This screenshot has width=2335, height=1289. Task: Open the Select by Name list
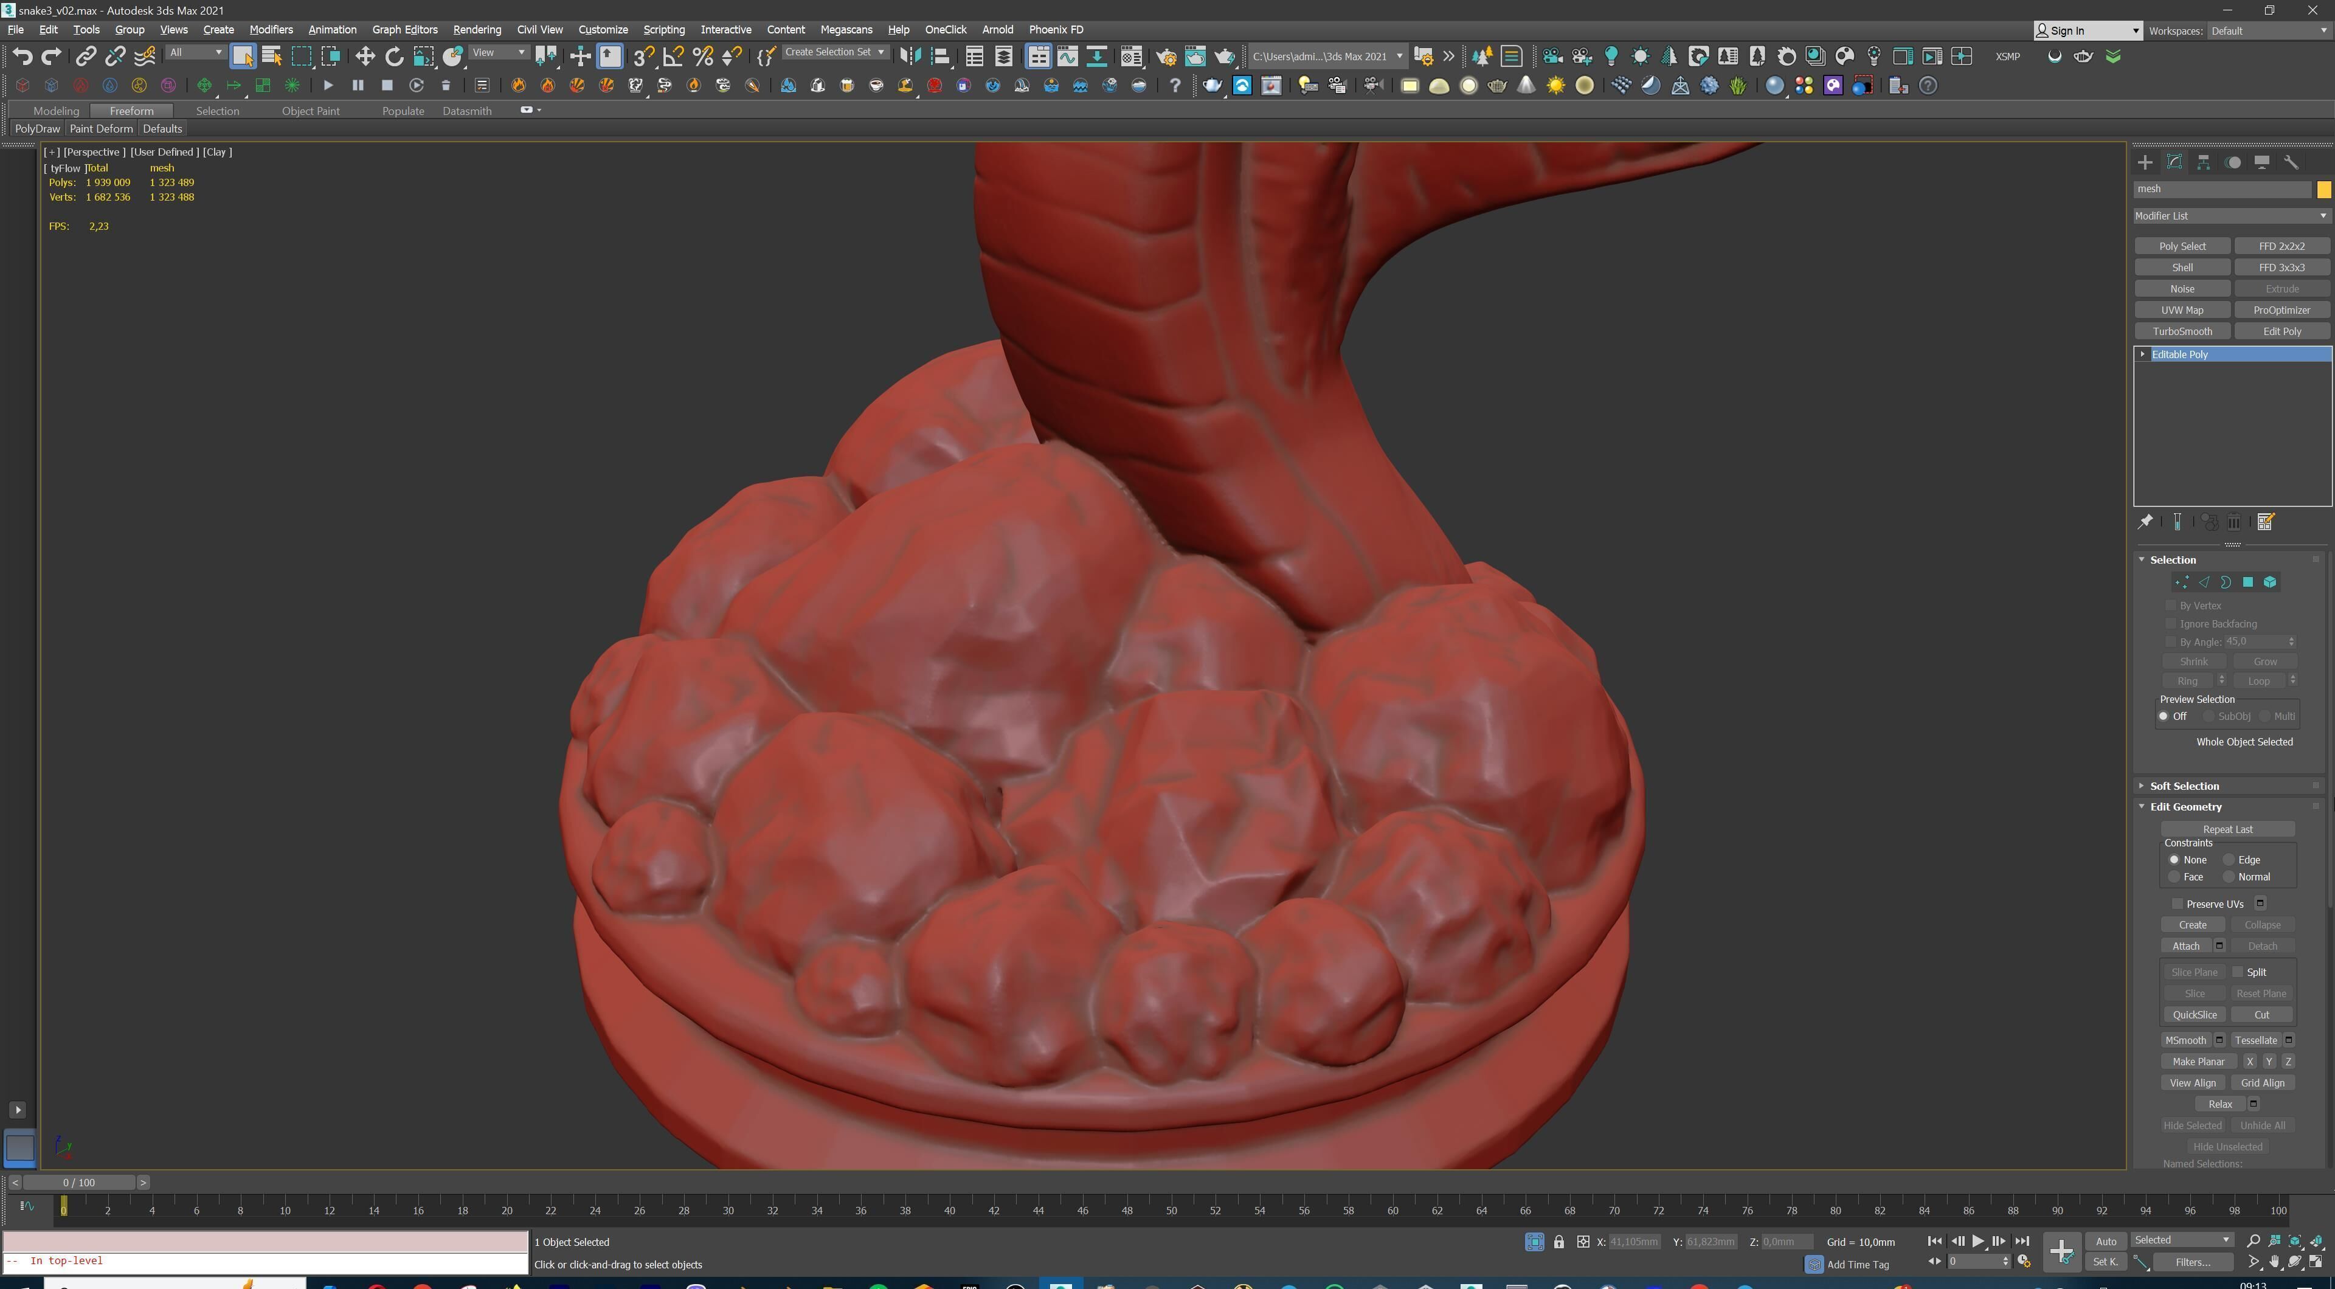pos(272,56)
